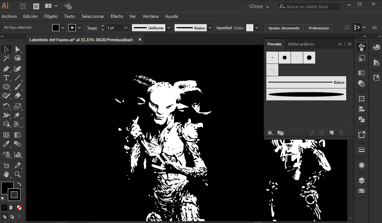
Task: Reset to default fill and stroke
Action: [3, 199]
